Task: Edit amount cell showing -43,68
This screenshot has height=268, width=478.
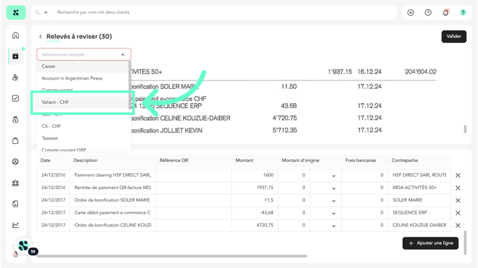Action: click(255, 213)
